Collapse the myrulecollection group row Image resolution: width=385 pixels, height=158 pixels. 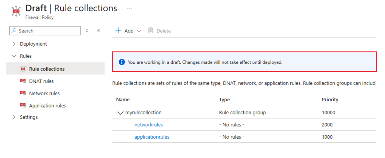click(120, 113)
